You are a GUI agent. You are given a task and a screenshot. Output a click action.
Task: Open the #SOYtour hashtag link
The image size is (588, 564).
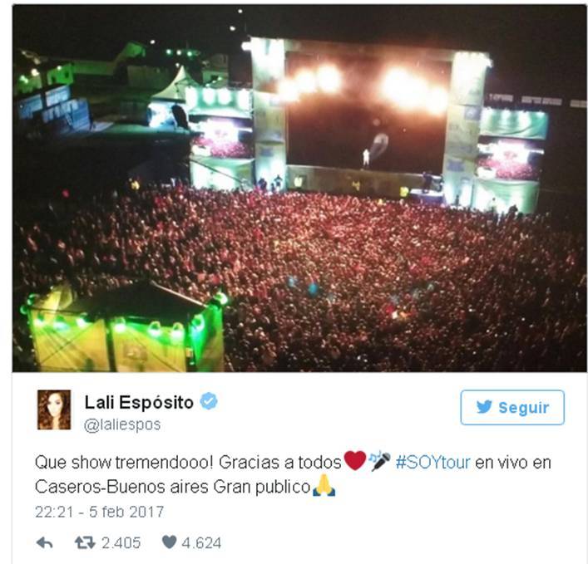[x=432, y=463]
